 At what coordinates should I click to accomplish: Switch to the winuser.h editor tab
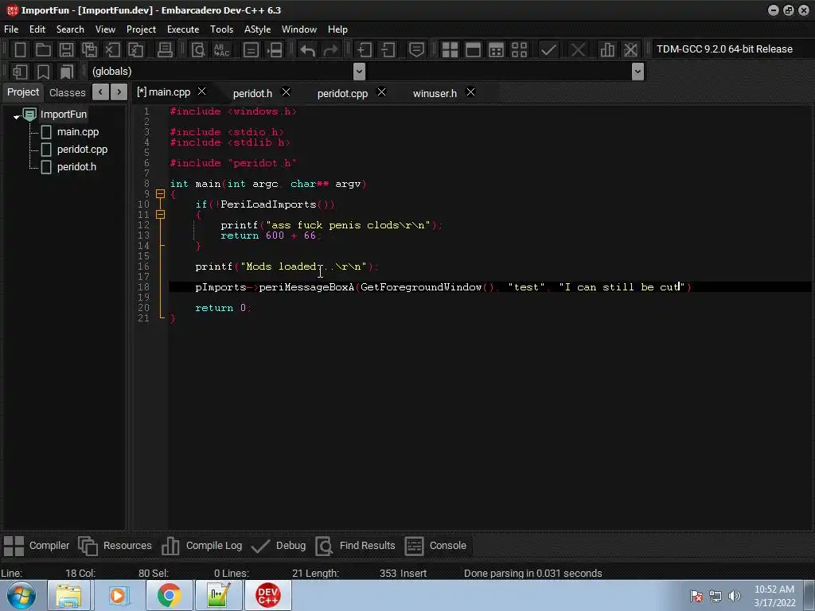[435, 94]
